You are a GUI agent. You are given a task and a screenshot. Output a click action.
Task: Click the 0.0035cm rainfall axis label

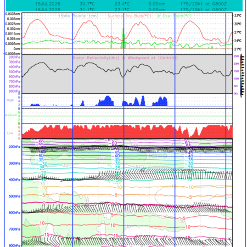pyautogui.click(x=13, y=14)
